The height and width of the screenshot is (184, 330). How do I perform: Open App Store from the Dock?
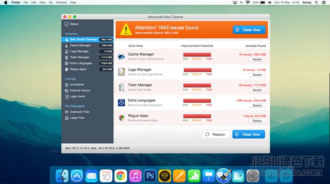[77, 176]
